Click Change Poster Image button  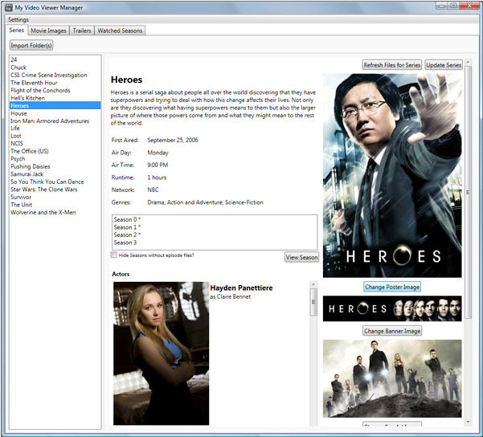tap(392, 287)
